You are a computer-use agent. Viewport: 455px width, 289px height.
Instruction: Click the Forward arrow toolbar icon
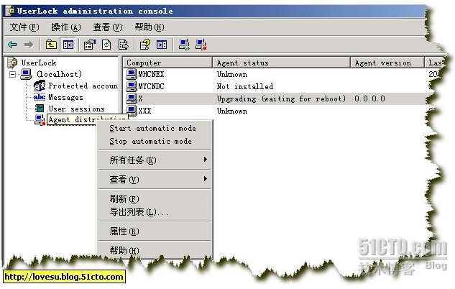point(29,45)
